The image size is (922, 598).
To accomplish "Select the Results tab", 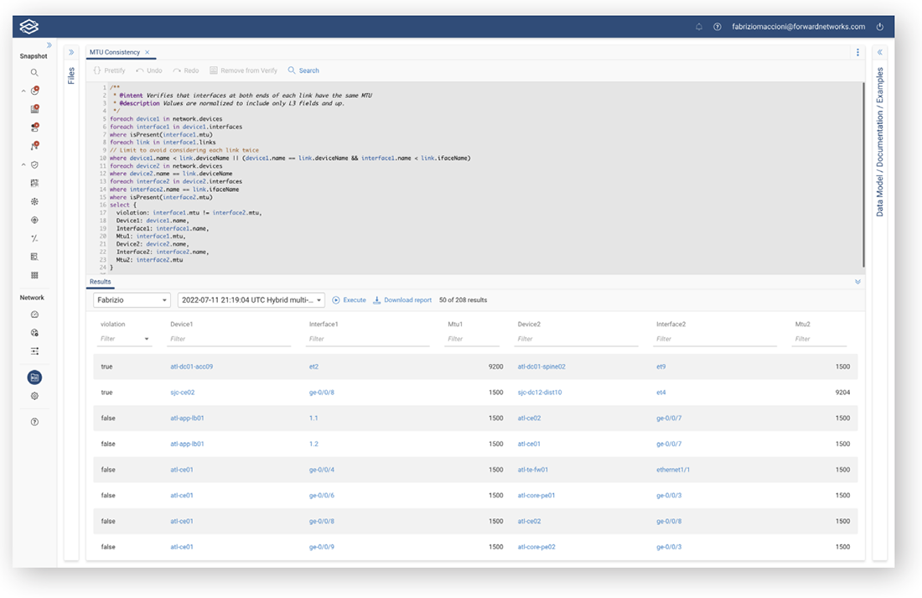I will pyautogui.click(x=100, y=281).
